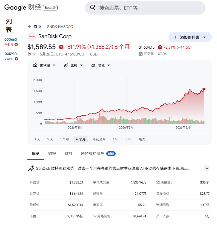This screenshot has height=225, width=217.
Task: Click the 新建 badge
Action: coord(111,154)
